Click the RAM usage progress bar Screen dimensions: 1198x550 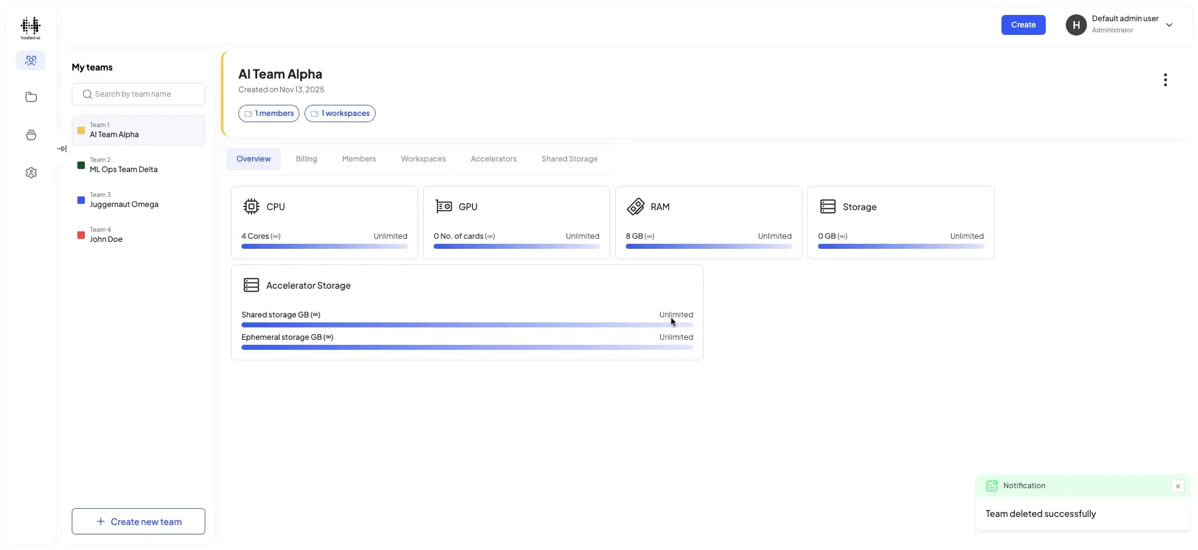(709, 246)
